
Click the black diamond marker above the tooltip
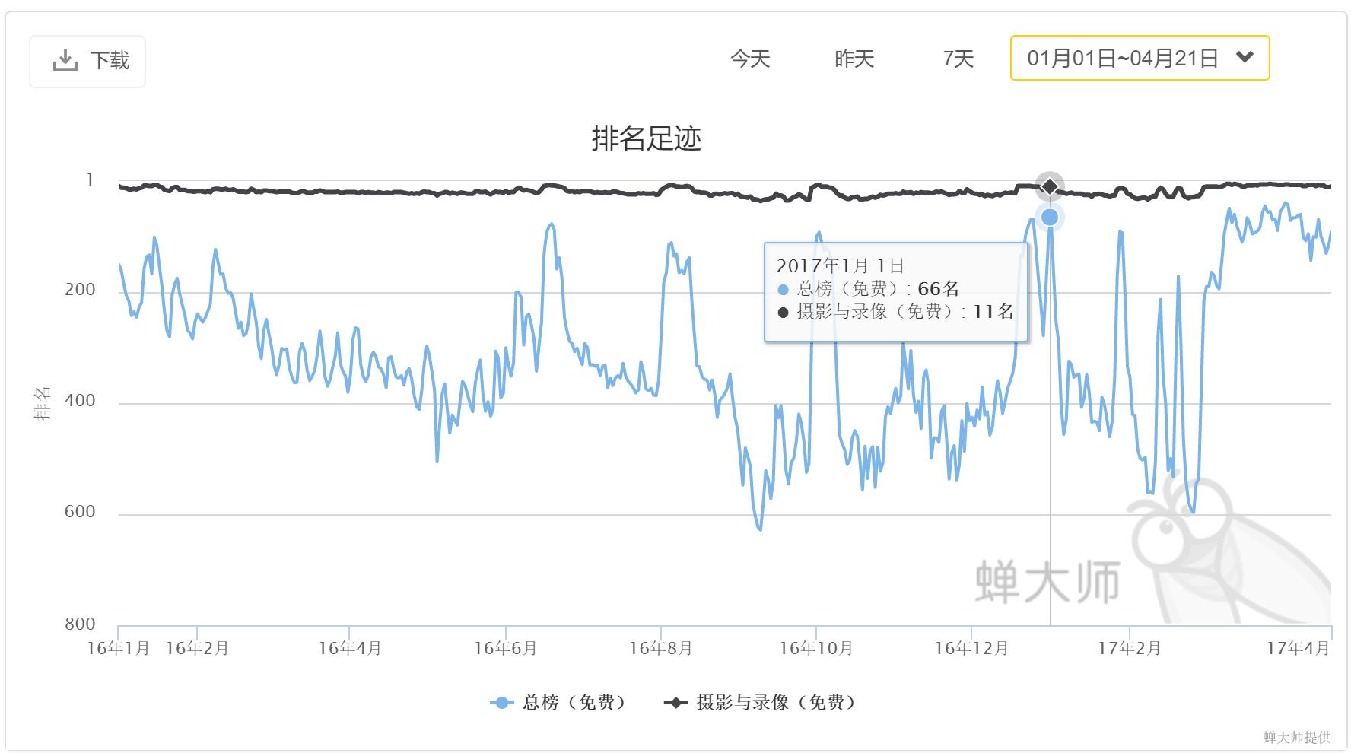(x=1051, y=185)
